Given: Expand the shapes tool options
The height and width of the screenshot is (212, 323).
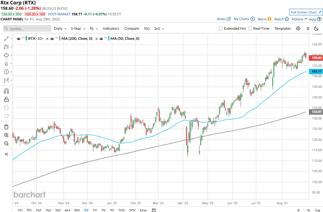Looking at the screenshot, I should [x=11, y=55].
